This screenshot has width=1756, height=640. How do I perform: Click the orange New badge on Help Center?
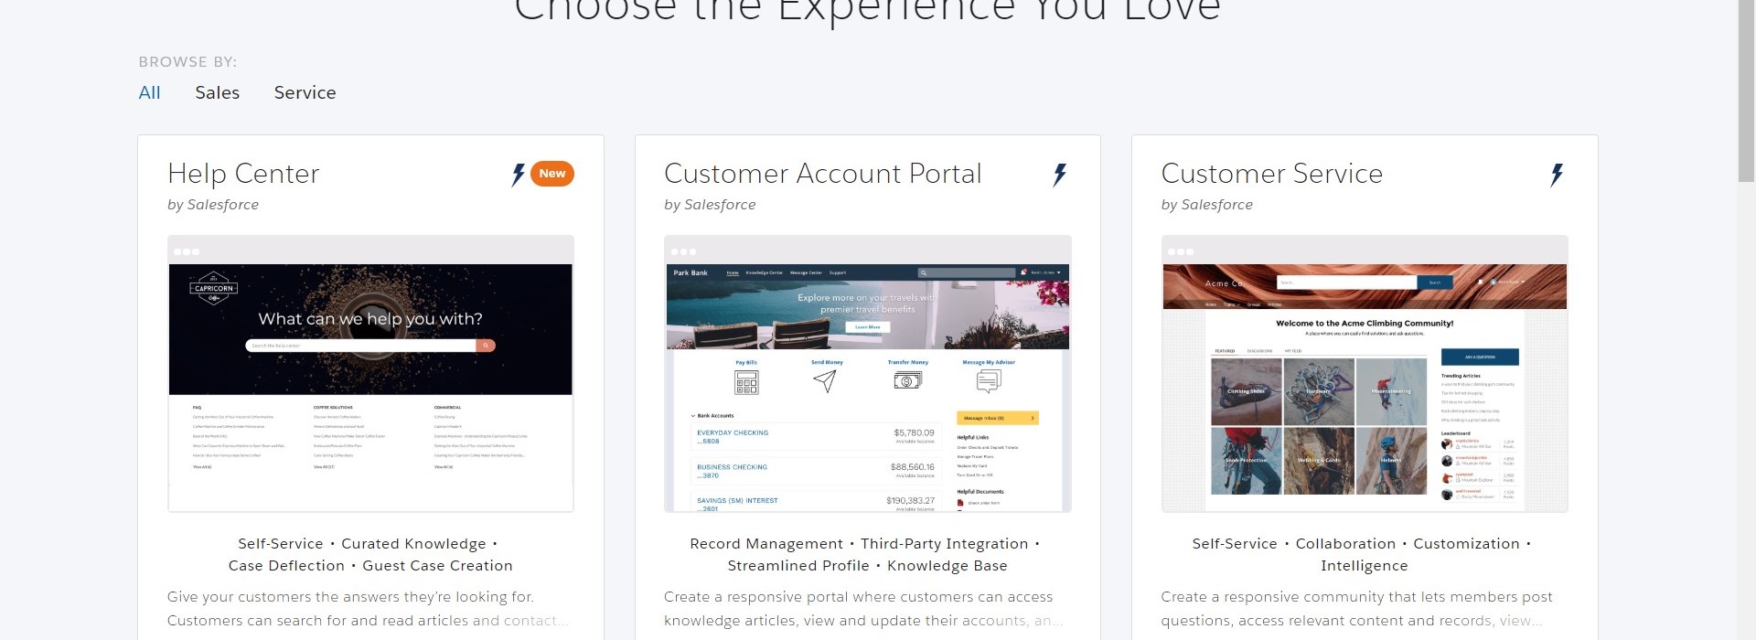tap(551, 173)
